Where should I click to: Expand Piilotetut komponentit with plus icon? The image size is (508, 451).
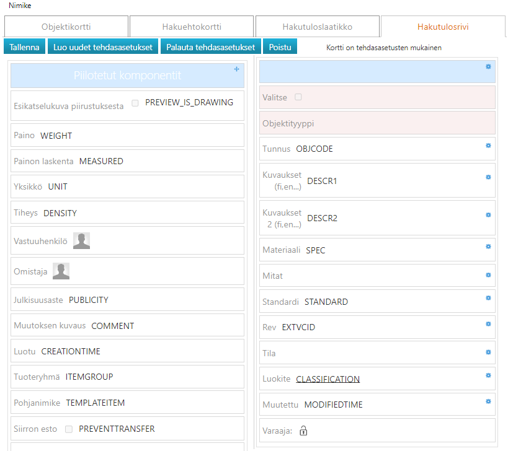pos(236,69)
